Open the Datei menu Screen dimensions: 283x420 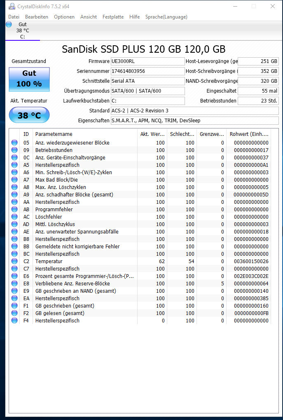click(14, 17)
